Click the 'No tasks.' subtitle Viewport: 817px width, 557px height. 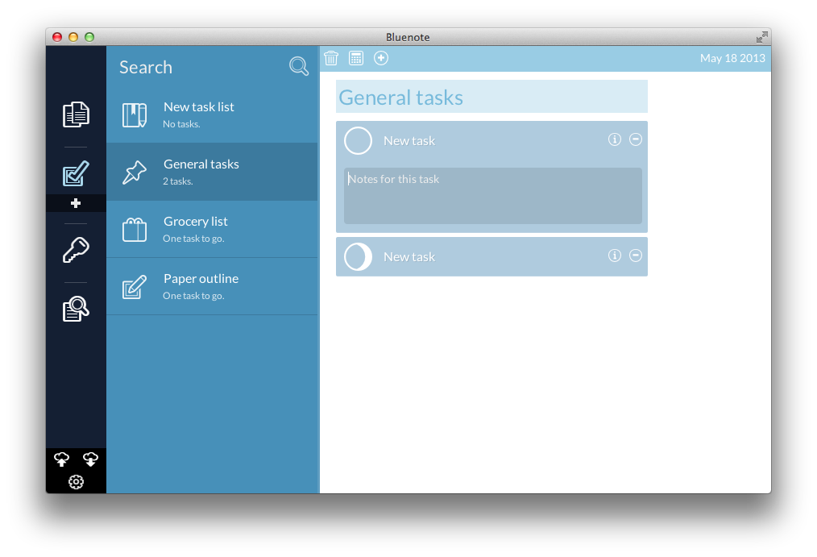point(181,124)
